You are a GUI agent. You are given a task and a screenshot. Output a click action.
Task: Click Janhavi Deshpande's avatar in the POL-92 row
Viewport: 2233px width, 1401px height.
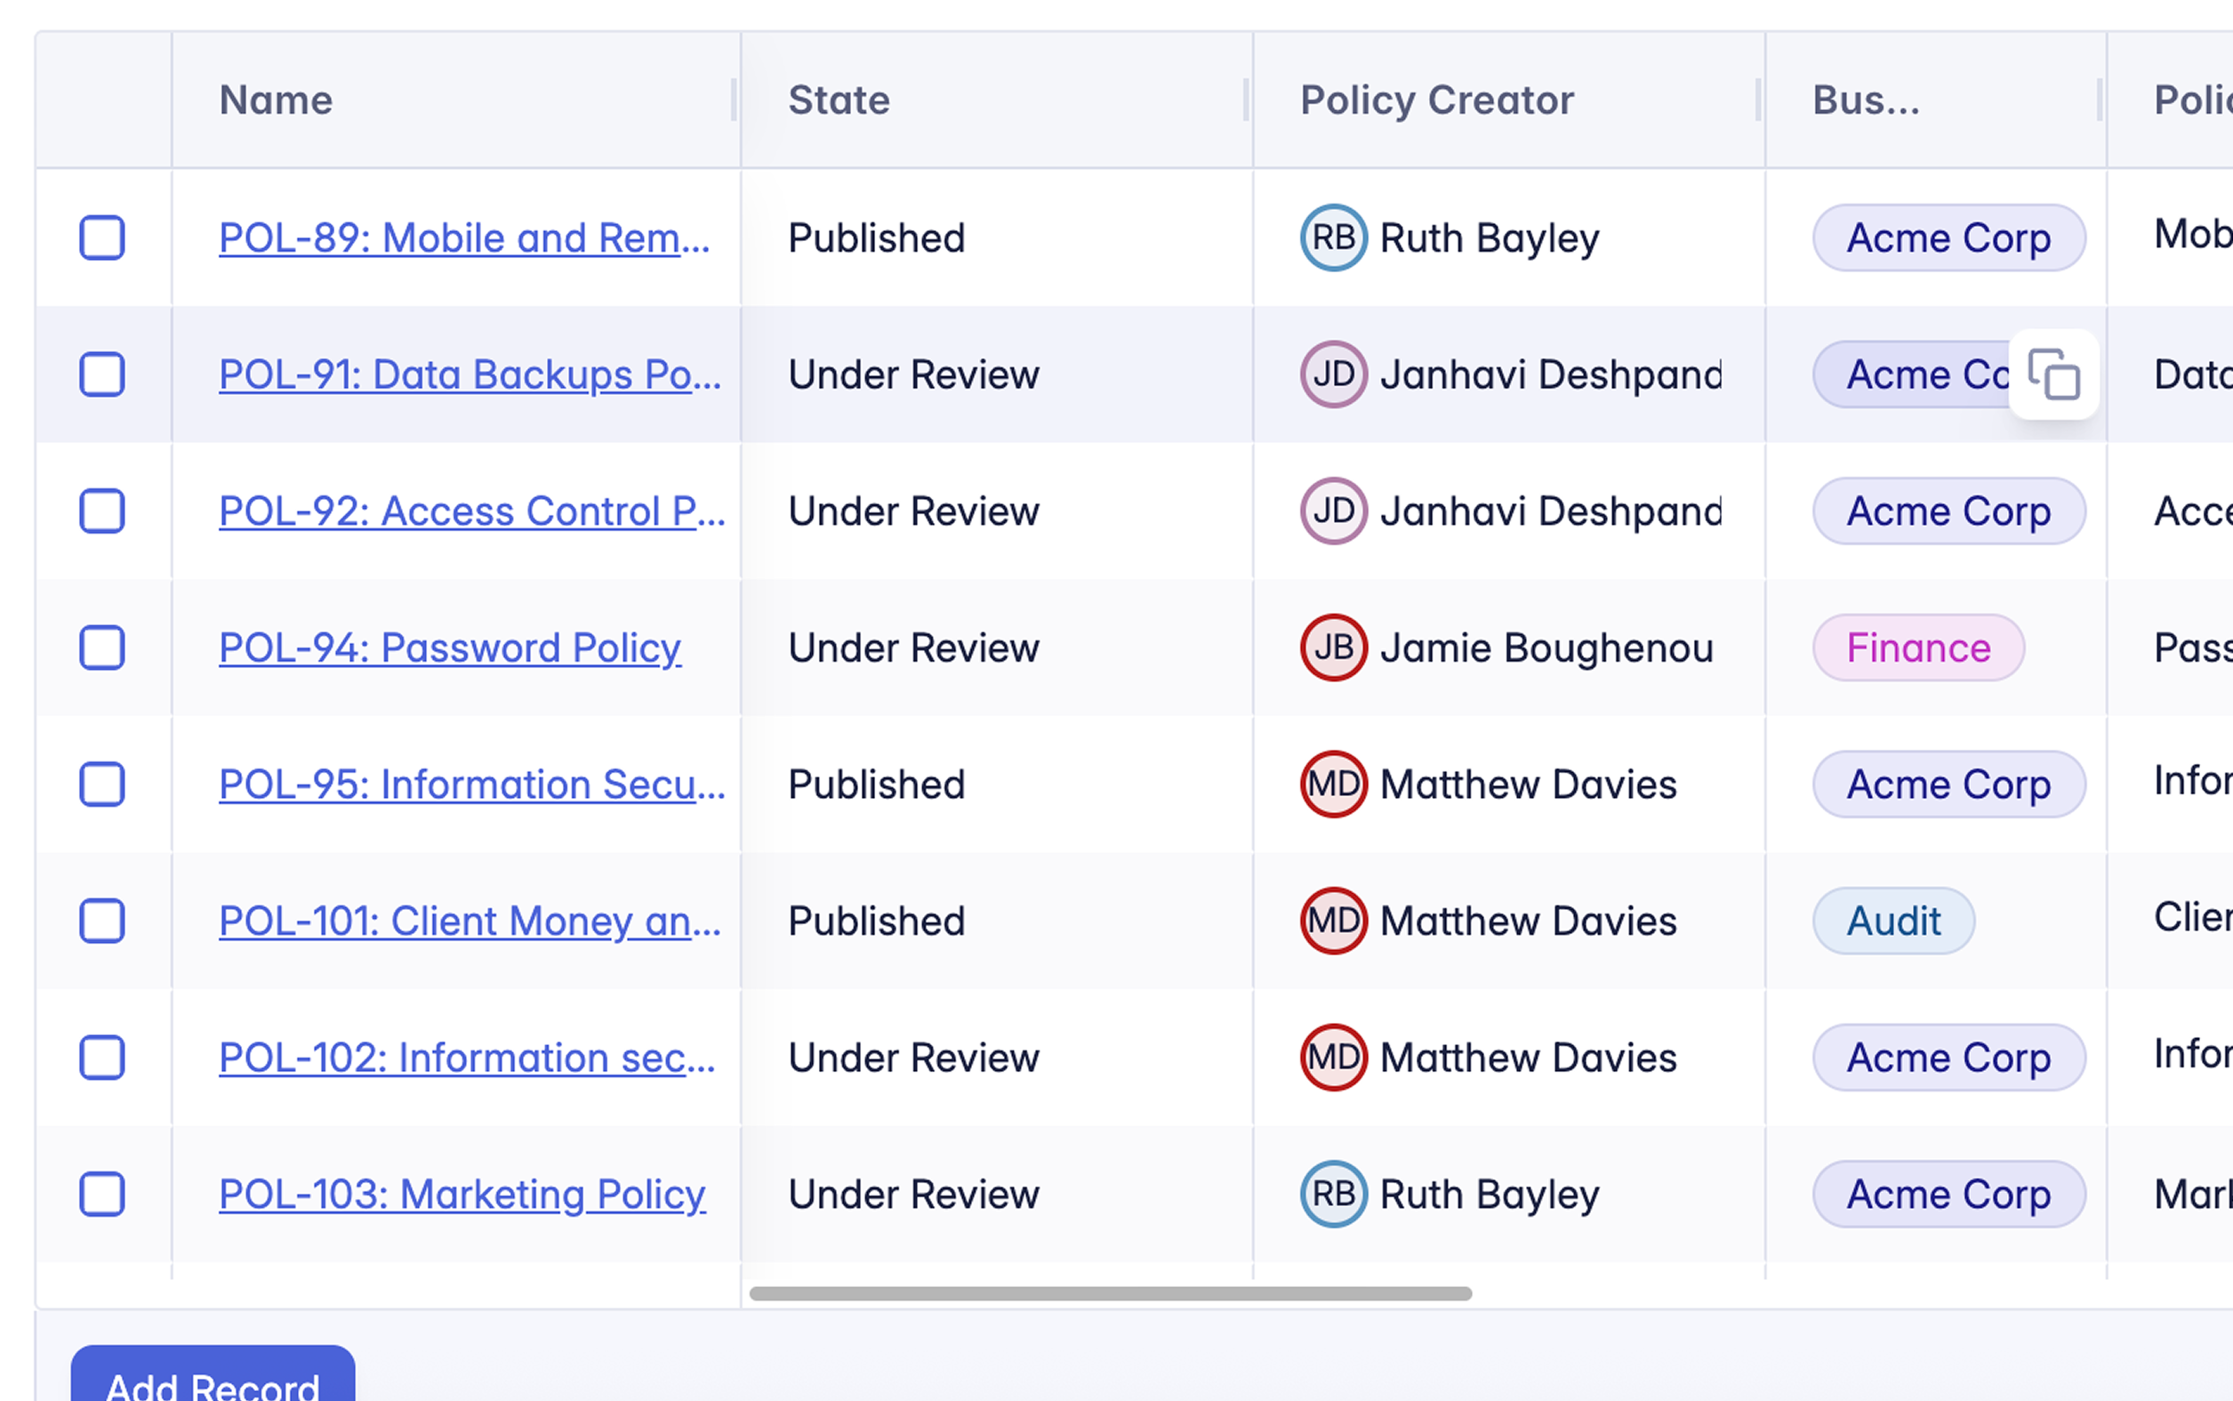1332,511
